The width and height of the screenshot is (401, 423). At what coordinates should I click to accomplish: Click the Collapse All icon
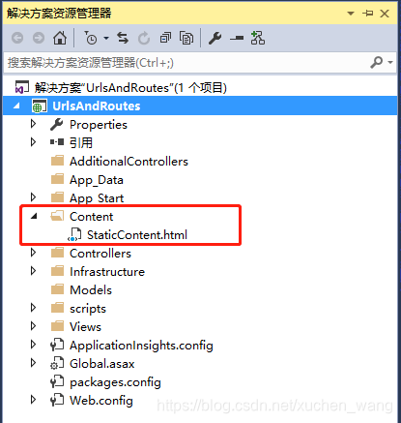(165, 38)
